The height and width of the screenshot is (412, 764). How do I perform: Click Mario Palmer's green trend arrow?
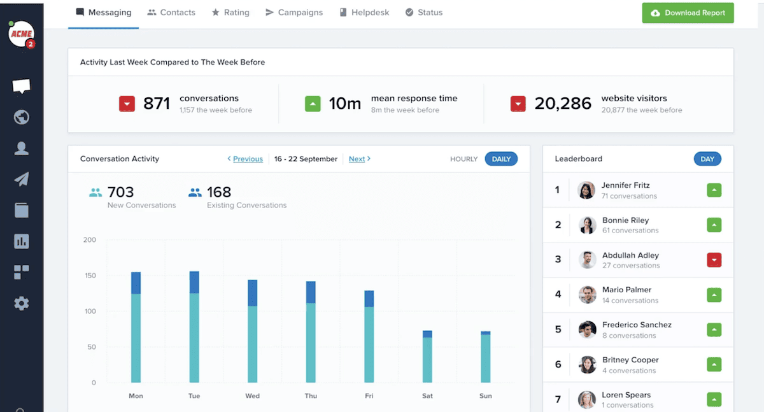tap(714, 295)
